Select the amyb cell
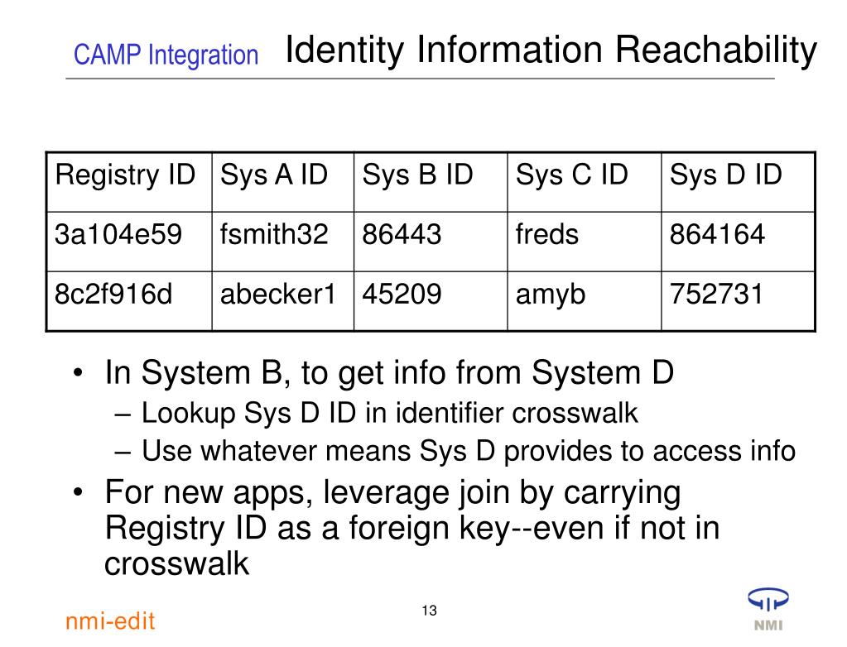The height and width of the screenshot is (647, 847). tap(585, 301)
